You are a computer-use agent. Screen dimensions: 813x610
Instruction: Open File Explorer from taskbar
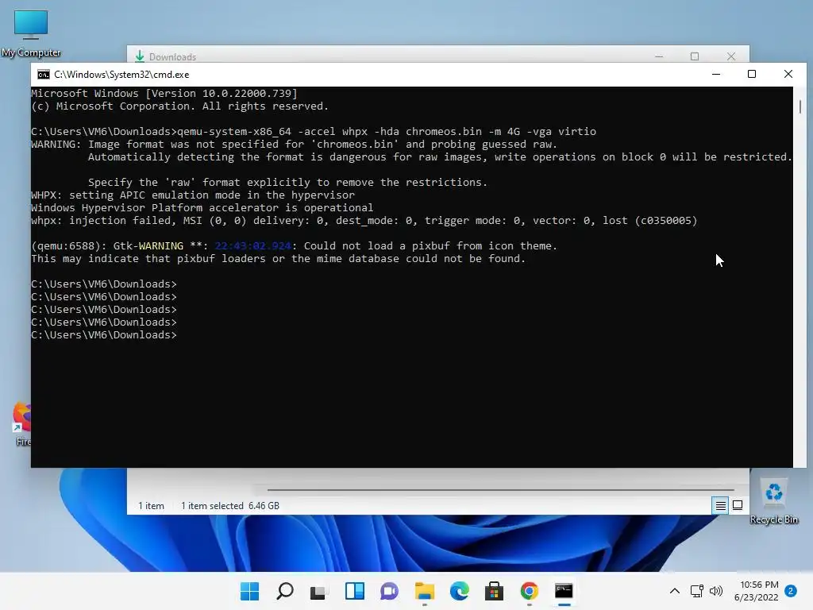[425, 591]
